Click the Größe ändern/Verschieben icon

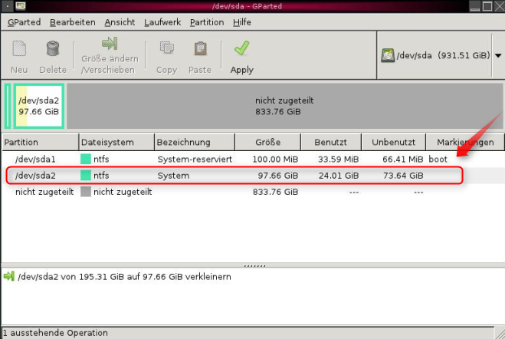110,44
